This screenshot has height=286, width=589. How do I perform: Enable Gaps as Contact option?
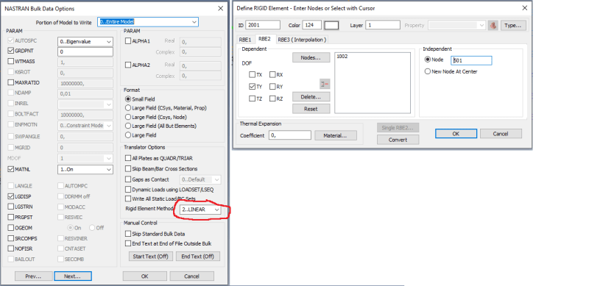128,179
